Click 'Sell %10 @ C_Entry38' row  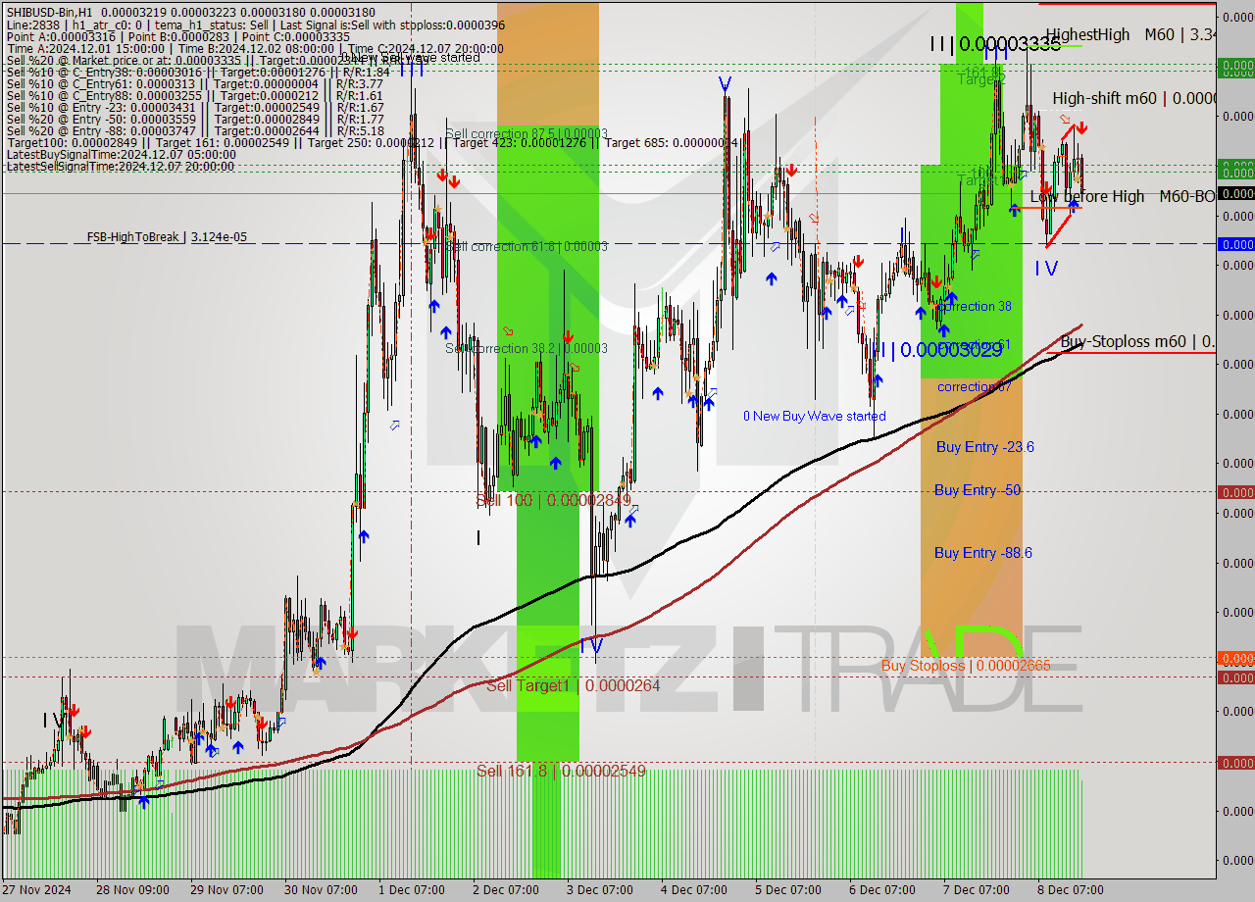[x=198, y=72]
